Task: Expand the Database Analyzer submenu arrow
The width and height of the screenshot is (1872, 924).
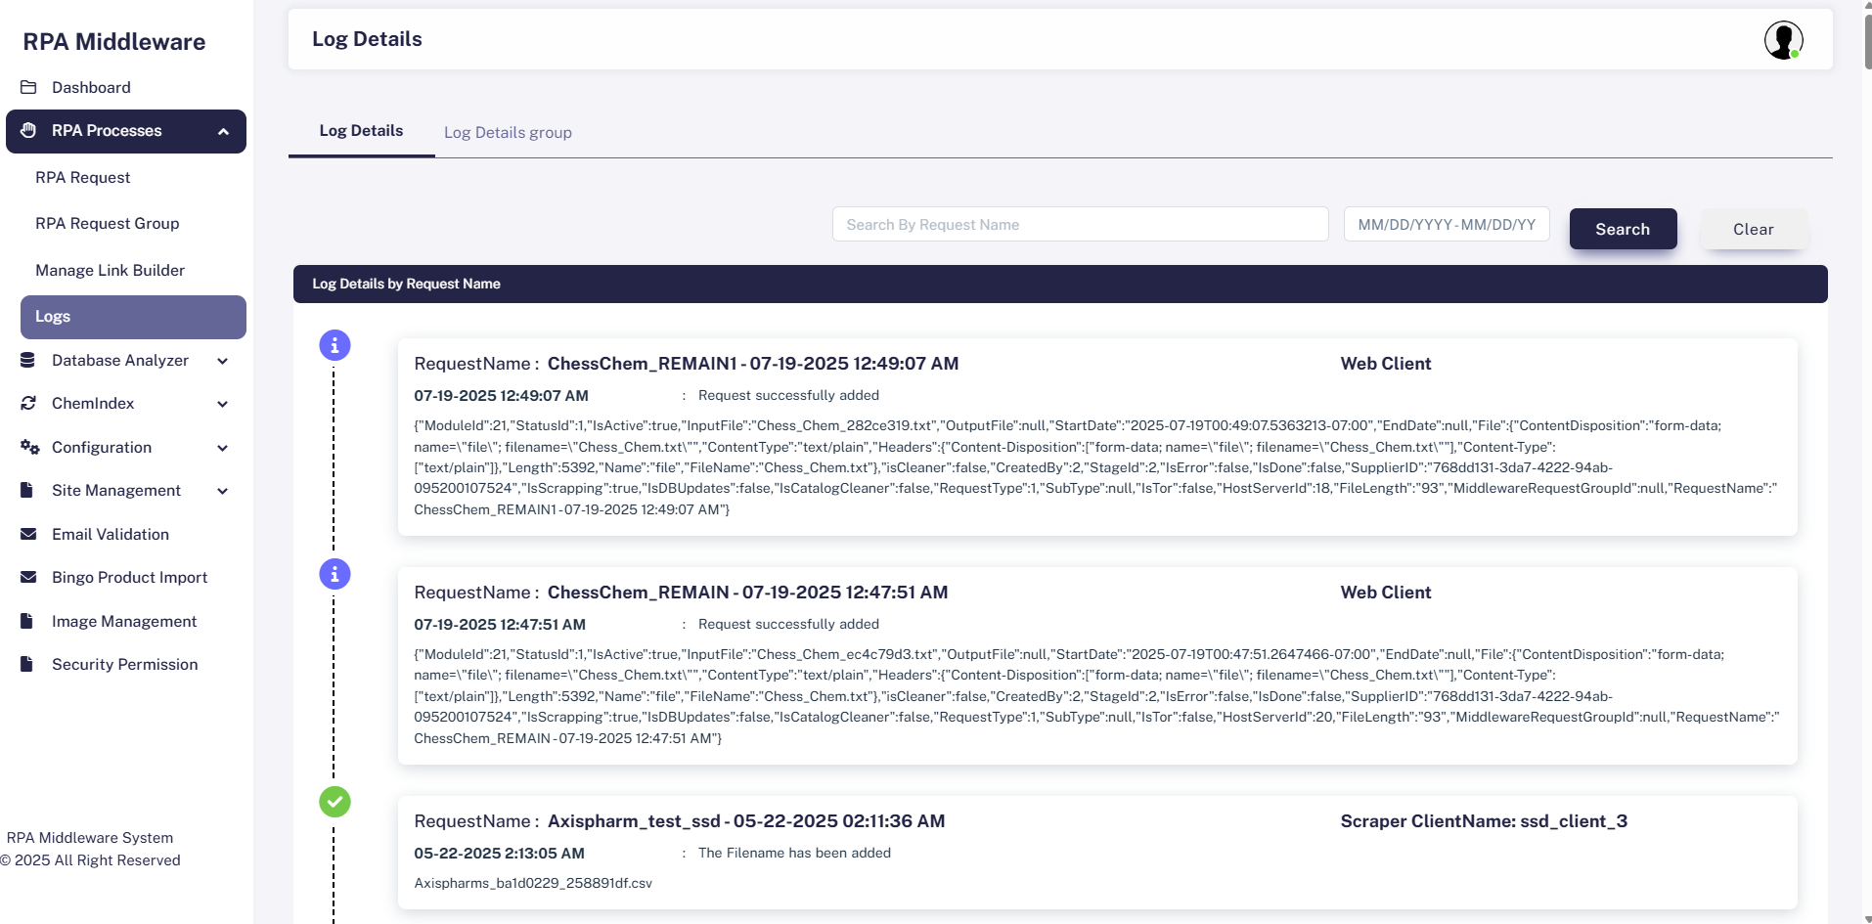Action: 222,361
